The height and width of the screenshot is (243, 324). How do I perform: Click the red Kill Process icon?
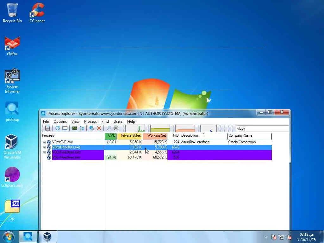click(99, 128)
